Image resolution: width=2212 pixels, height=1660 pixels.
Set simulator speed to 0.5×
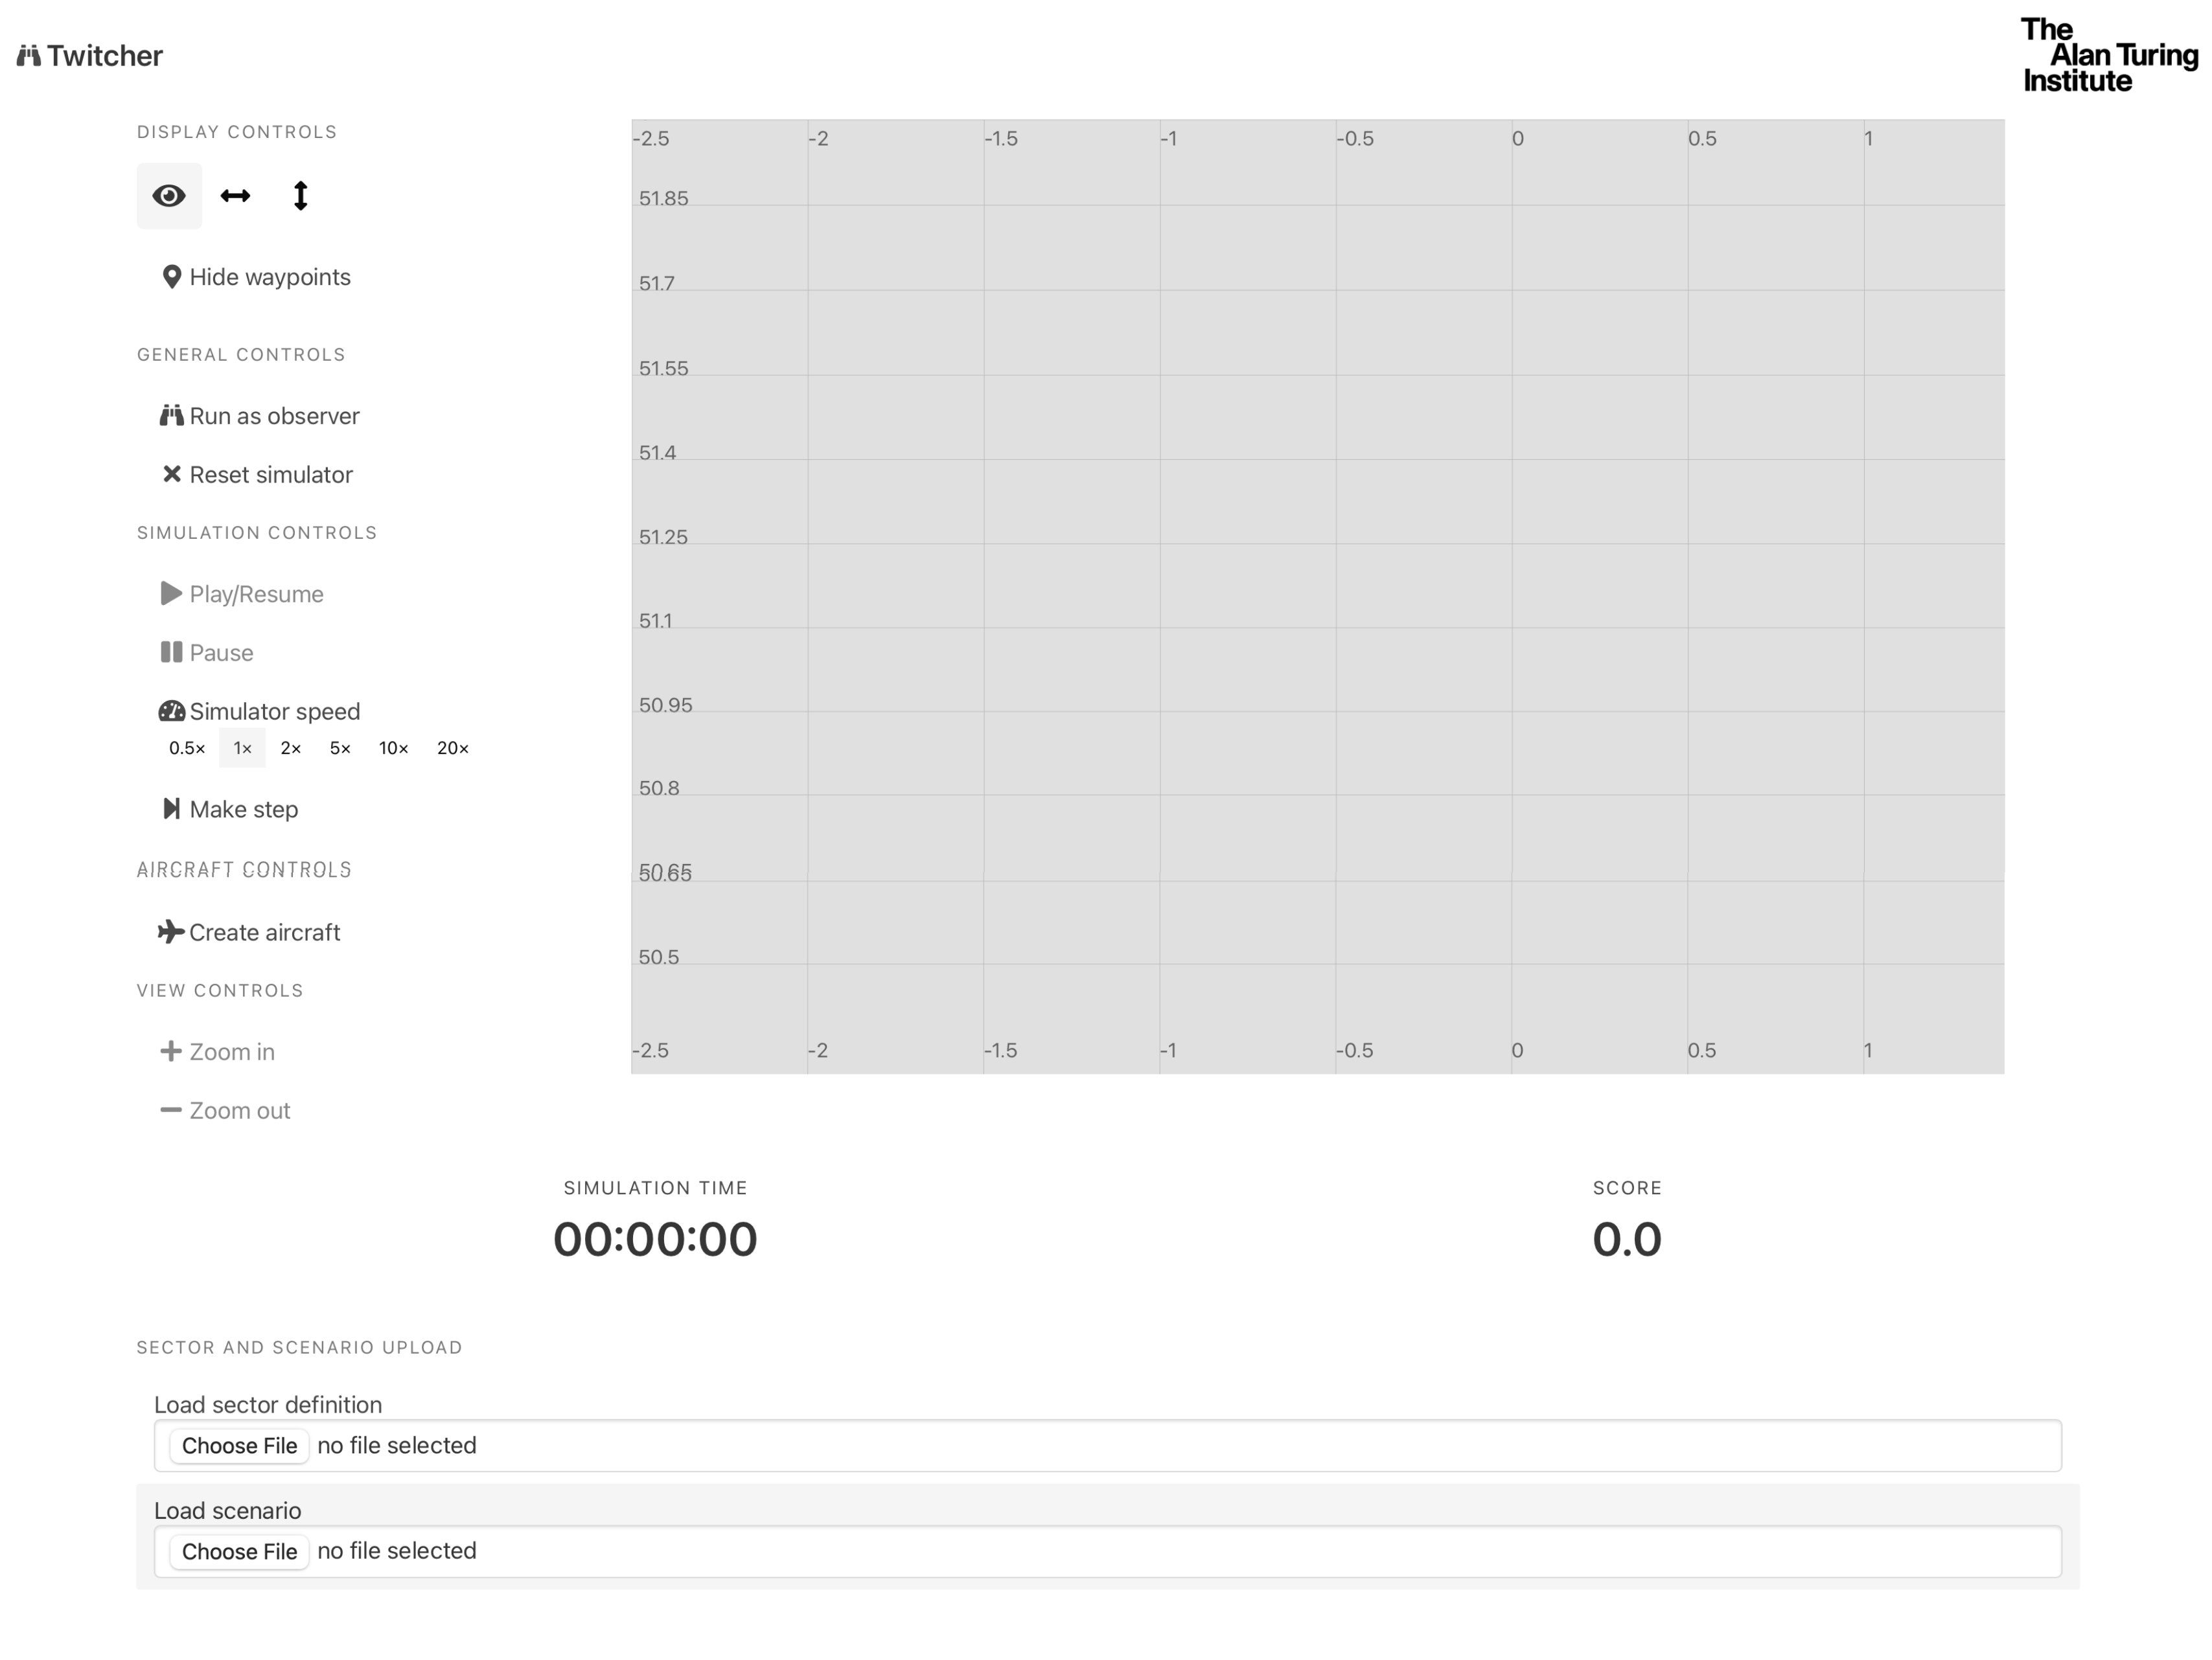187,749
